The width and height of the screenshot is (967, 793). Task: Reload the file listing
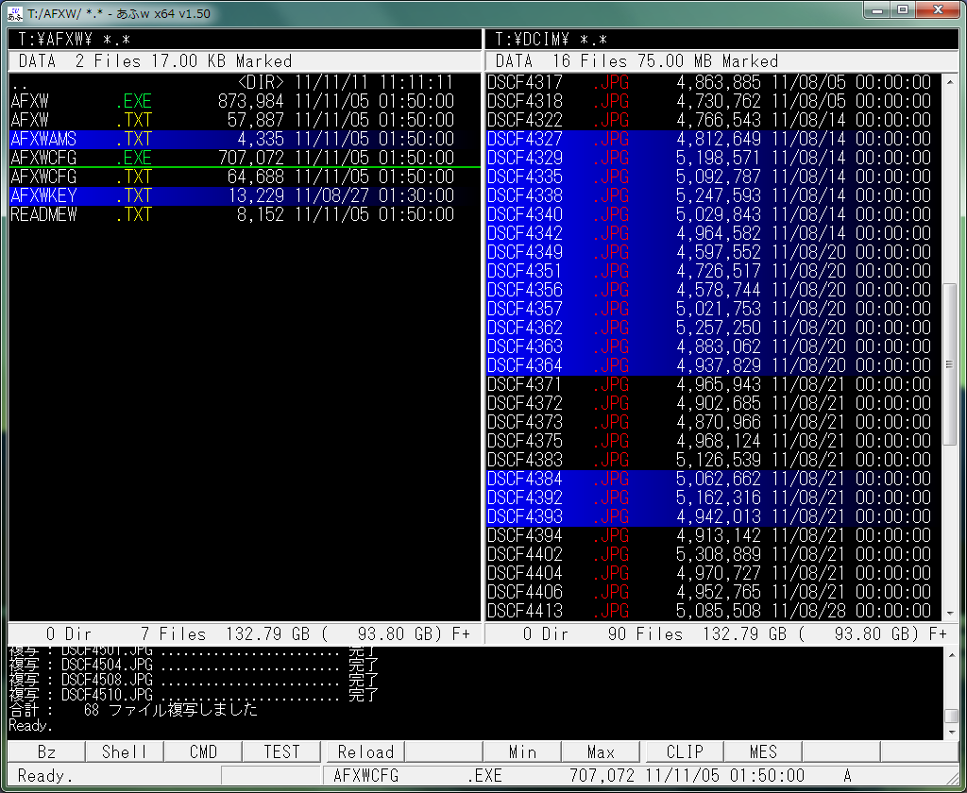tap(365, 751)
